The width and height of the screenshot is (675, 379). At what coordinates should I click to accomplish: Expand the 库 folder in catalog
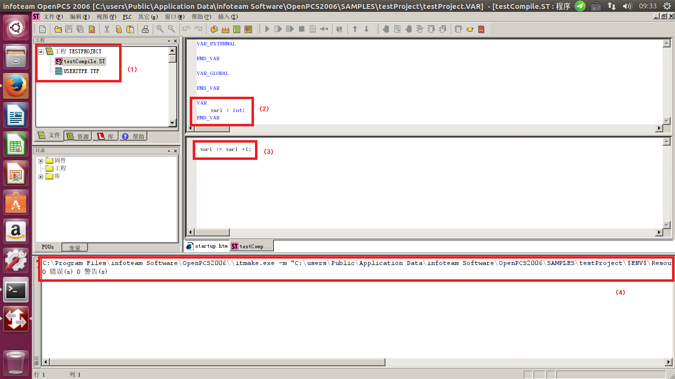(41, 176)
